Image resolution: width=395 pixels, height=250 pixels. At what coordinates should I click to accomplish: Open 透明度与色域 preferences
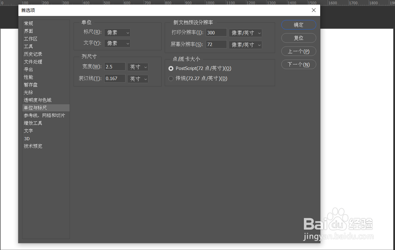[46, 100]
